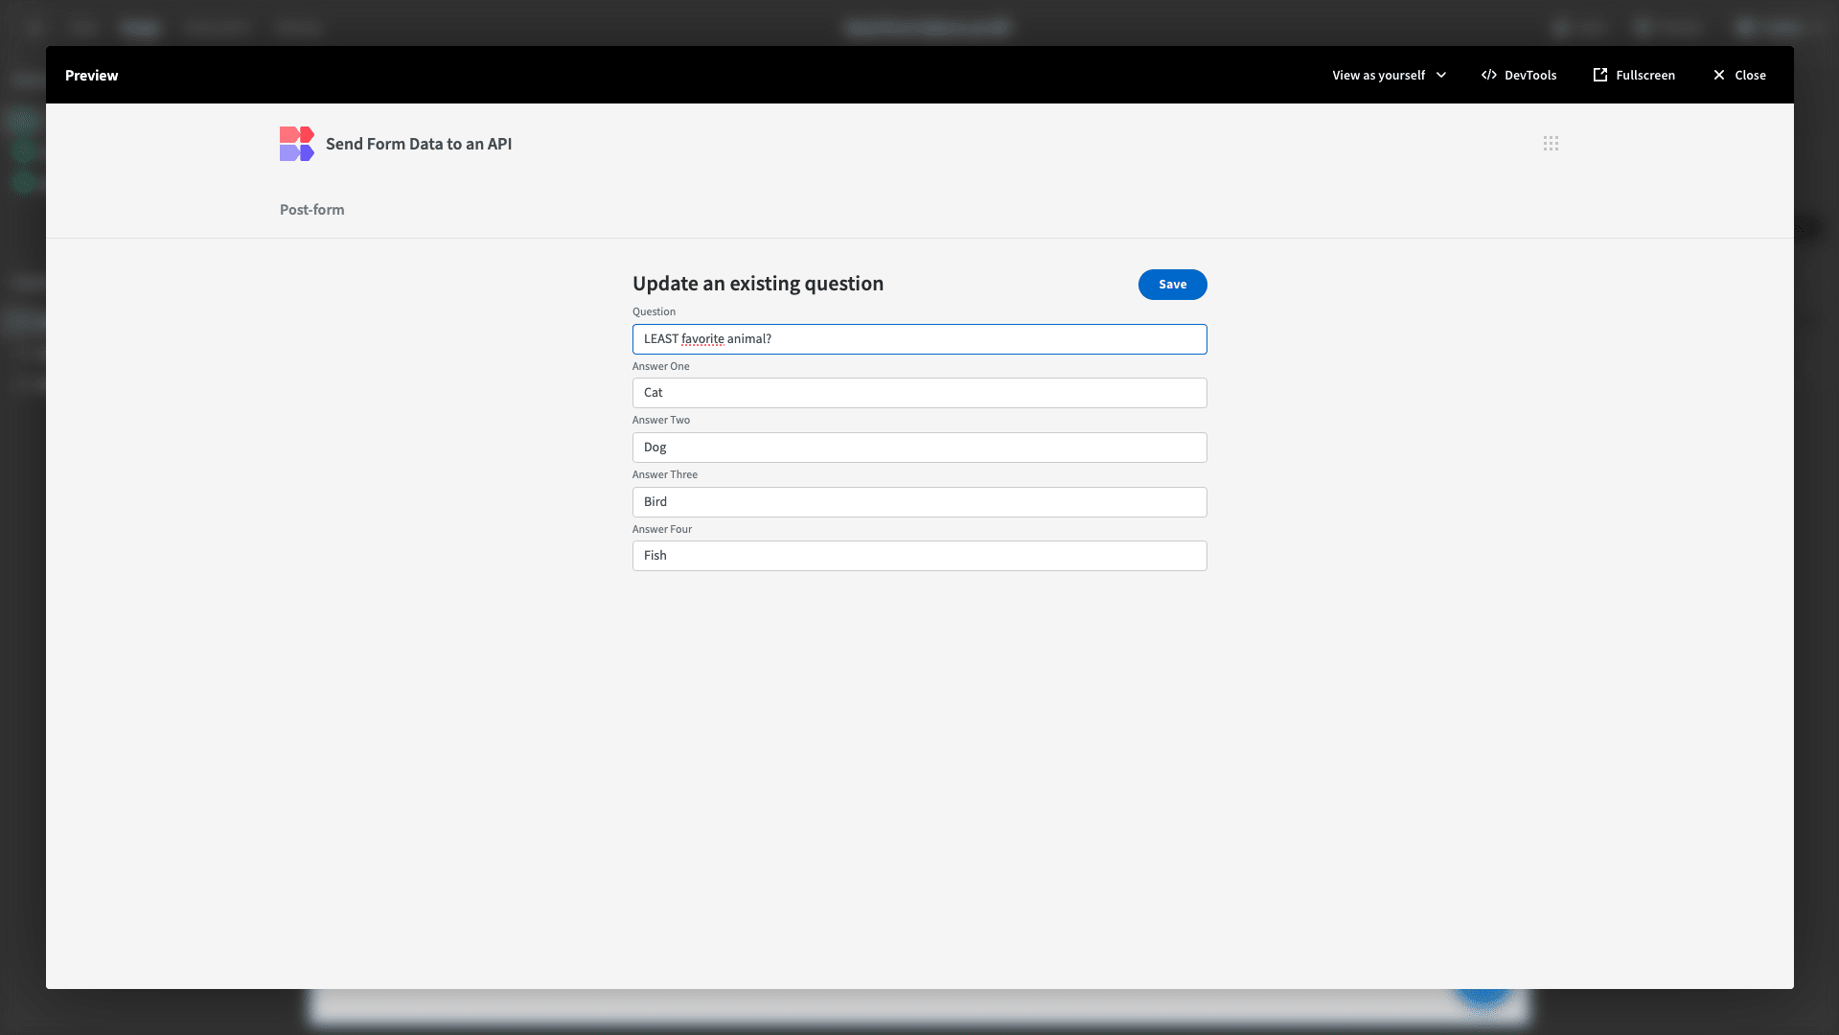1839x1035 pixels.
Task: Click the Answer Four field containing Fish
Action: pos(919,556)
